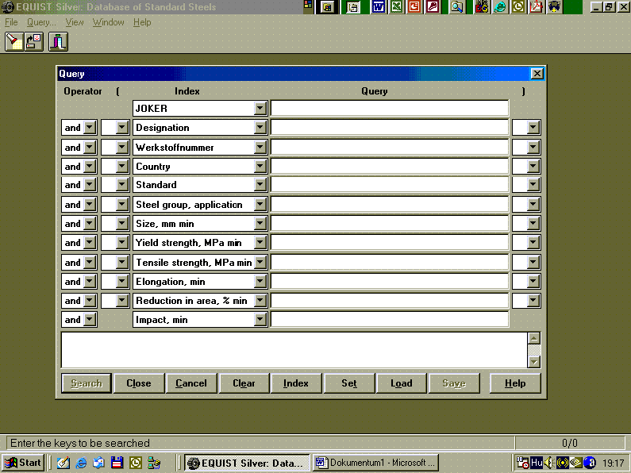Click the Close button in Query dialog
Screen dimensions: 631x473
(x=139, y=383)
